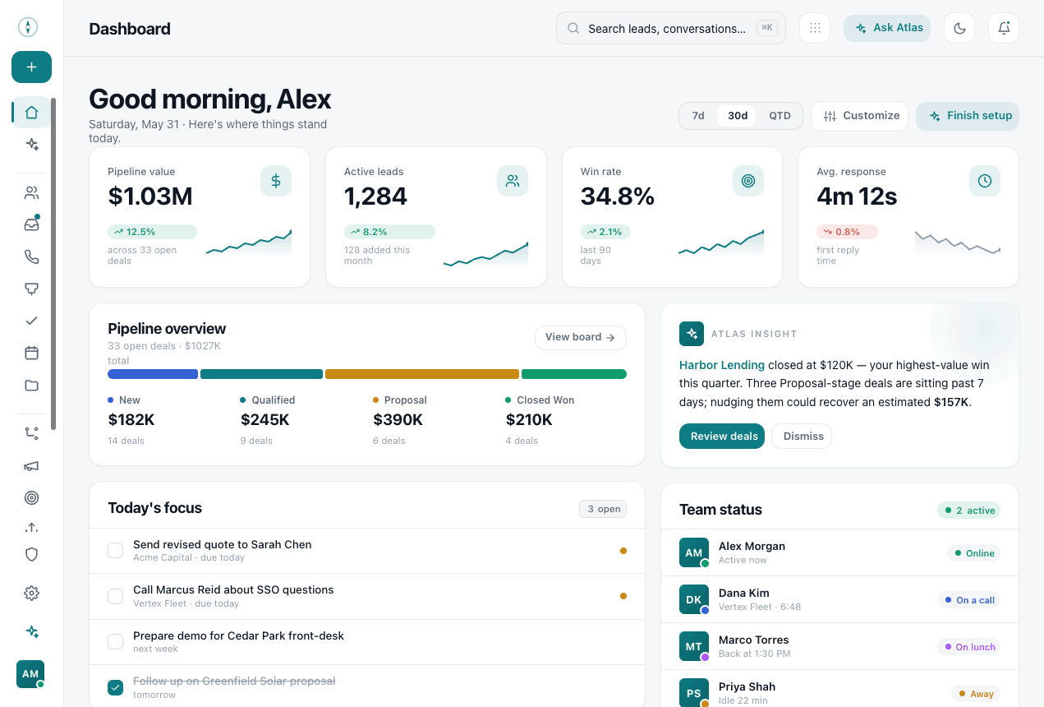
Task: Open the apps grid icon in header
Action: [x=815, y=28]
